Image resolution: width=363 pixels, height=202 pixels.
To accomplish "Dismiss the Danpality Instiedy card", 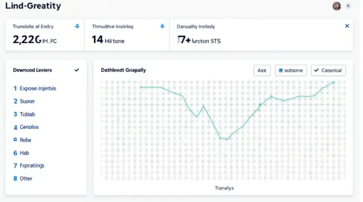I will point(347,27).
